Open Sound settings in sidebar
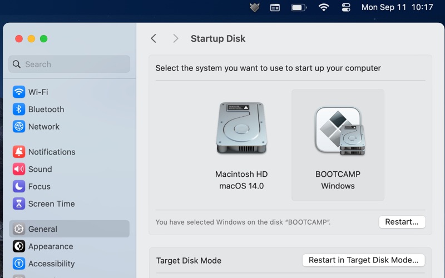This screenshot has width=445, height=278. tap(69, 169)
